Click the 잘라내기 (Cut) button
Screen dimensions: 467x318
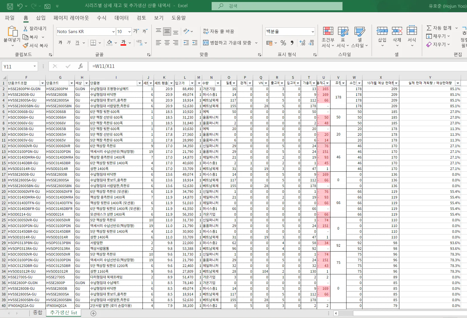35,29
